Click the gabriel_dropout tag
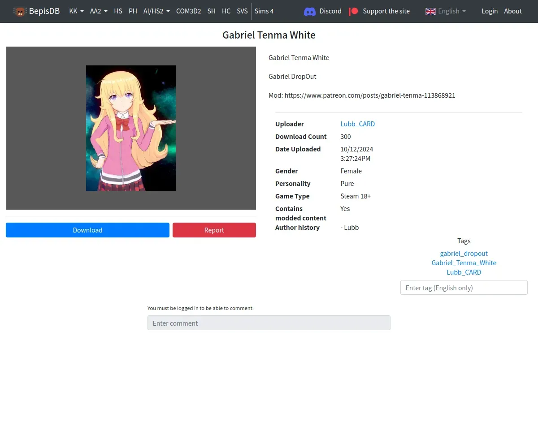The image size is (538, 448). tap(464, 254)
